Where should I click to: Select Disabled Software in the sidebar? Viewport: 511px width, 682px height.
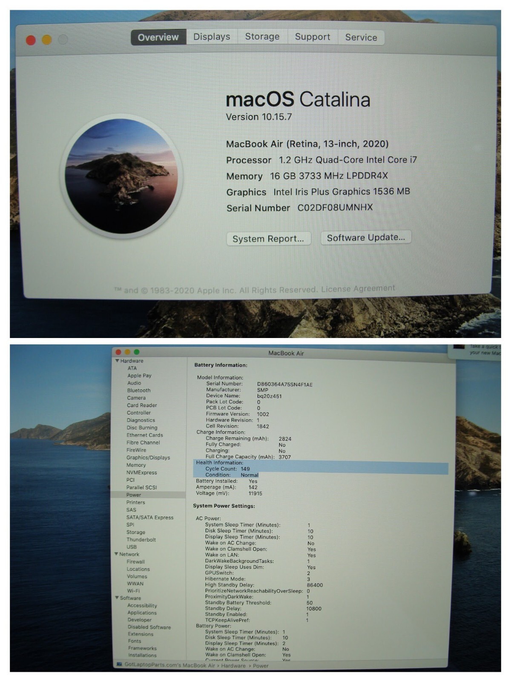tap(149, 627)
